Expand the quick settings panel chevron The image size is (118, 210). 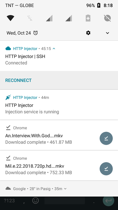click(x=108, y=33)
